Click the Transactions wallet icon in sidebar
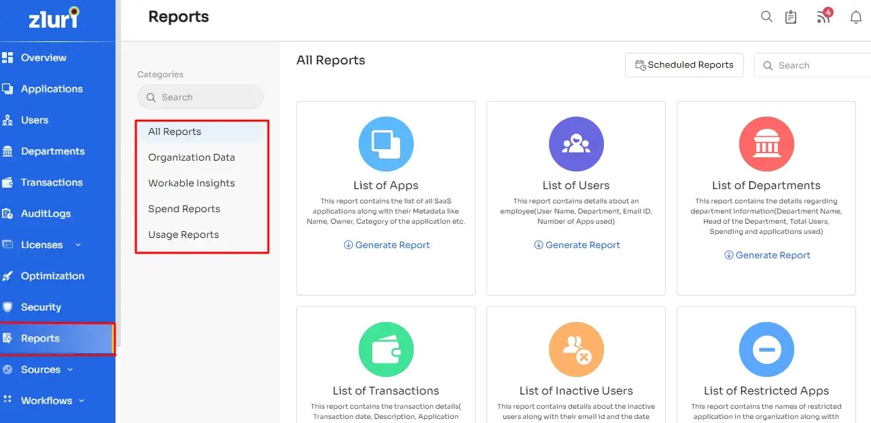 tap(7, 182)
